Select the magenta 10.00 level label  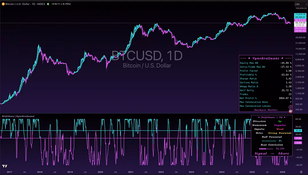pyautogui.click(x=298, y=138)
